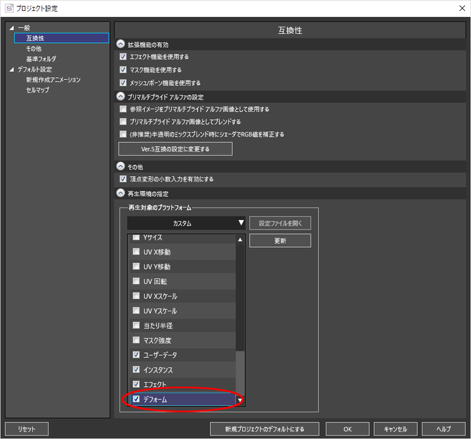The height and width of the screenshot is (439, 471).
Task: Uncheck the デフォーム checkbox
Action: pos(136,399)
